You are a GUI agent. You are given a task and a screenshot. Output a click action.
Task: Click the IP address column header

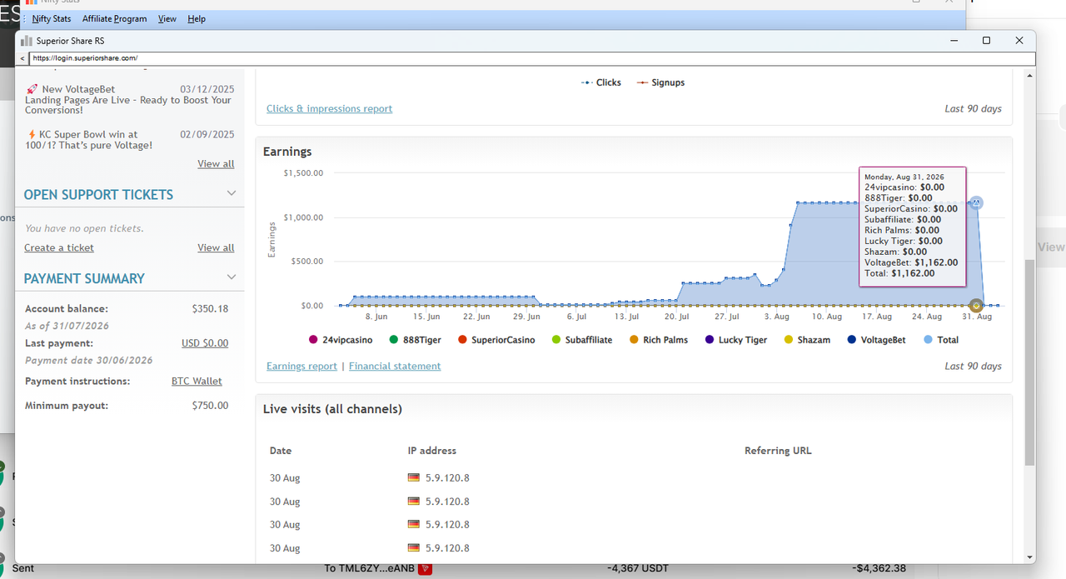[x=431, y=451]
